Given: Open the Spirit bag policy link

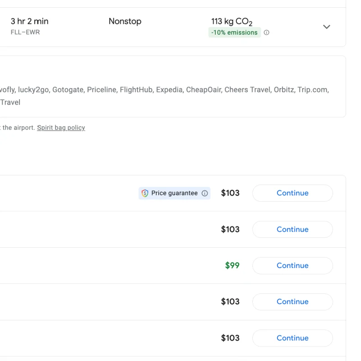Looking at the screenshot, I should point(61,128).
